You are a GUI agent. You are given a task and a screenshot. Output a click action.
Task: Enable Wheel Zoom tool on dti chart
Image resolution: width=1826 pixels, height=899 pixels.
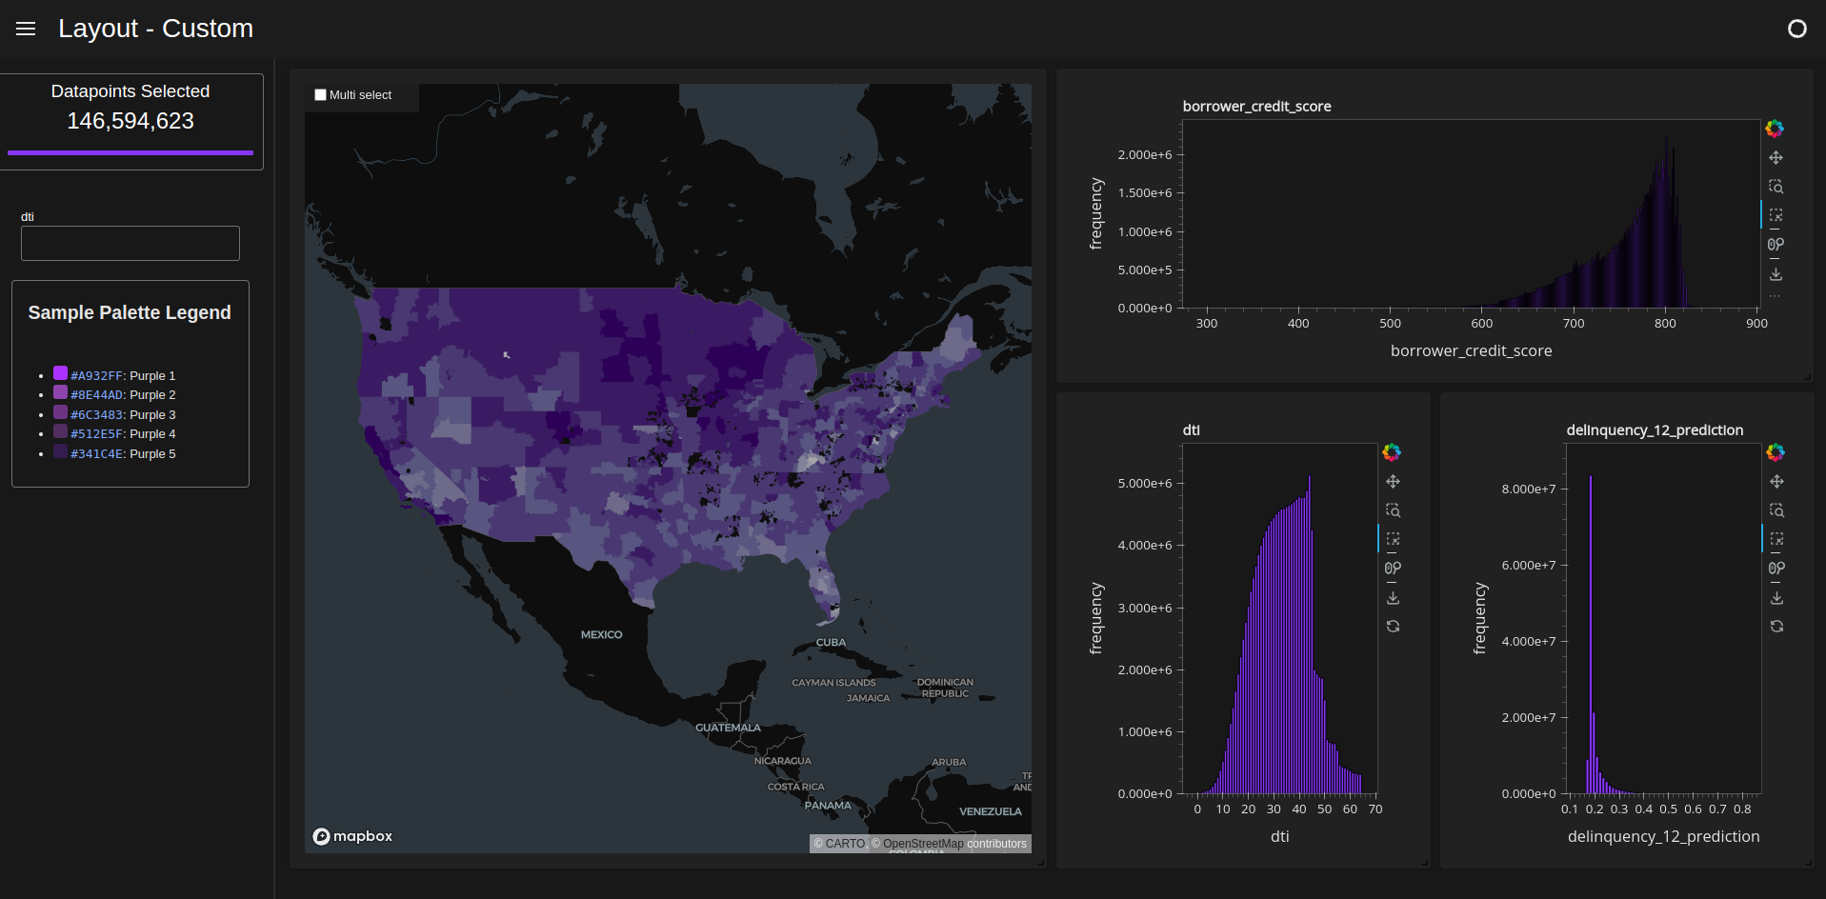1393,569
